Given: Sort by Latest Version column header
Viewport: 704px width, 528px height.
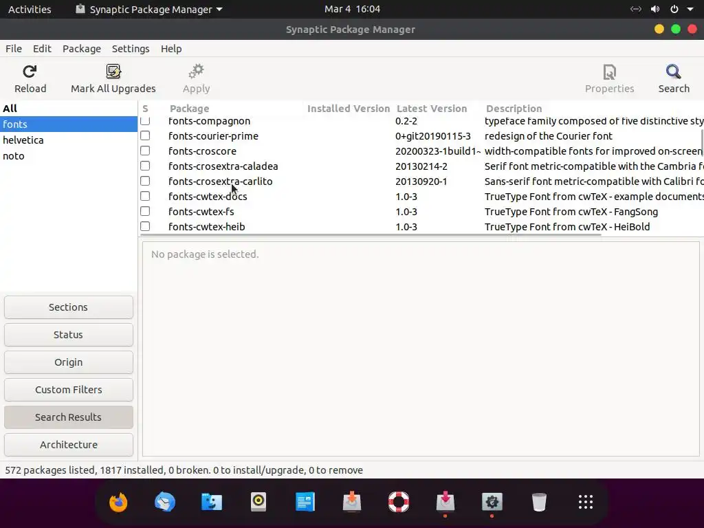Looking at the screenshot, I should [x=432, y=108].
